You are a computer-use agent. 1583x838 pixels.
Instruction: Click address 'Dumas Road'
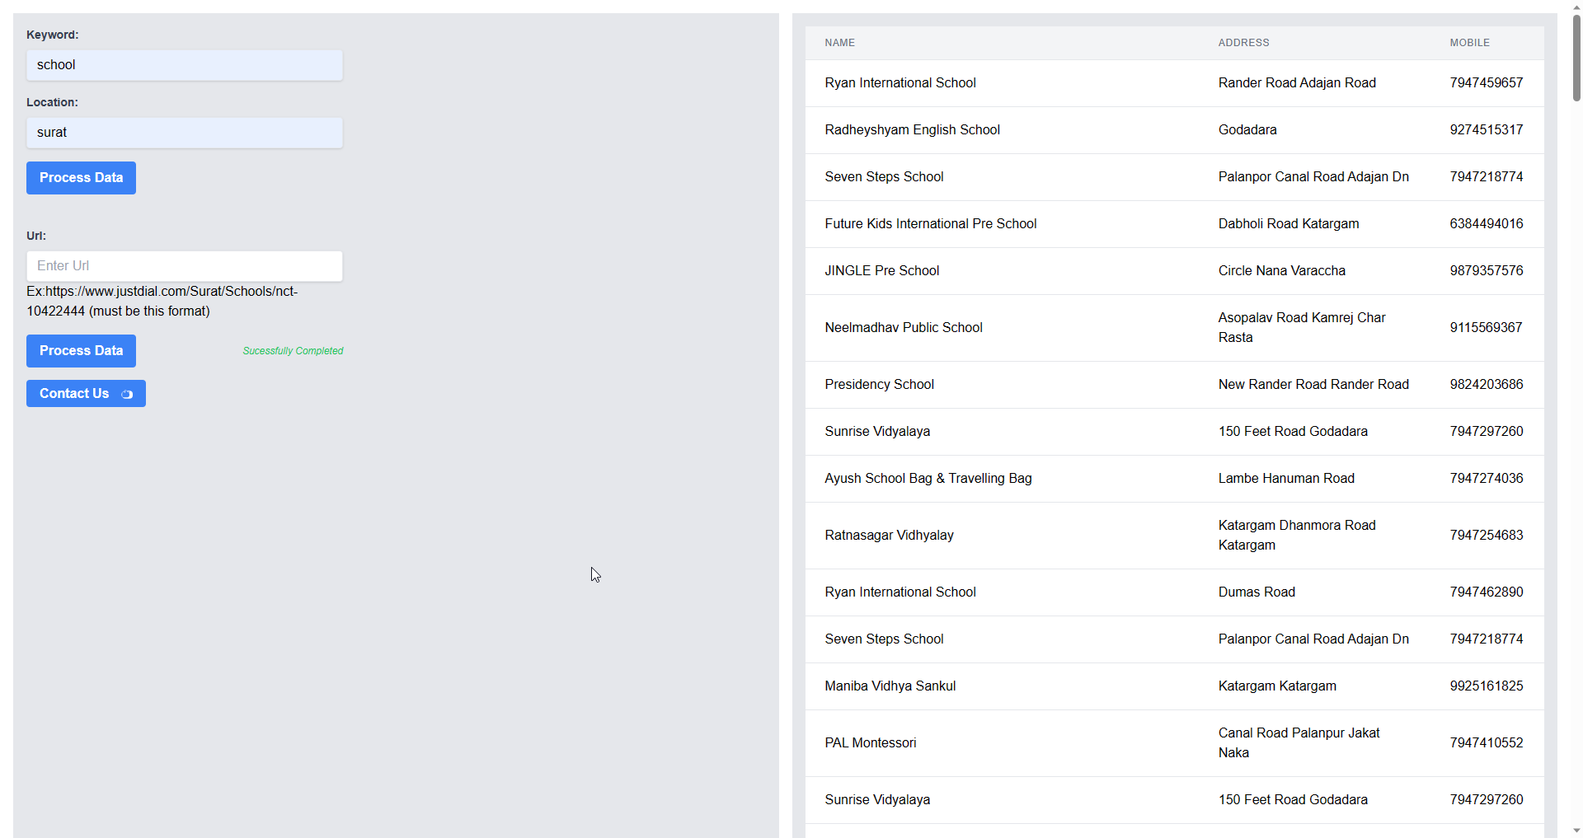click(1257, 592)
